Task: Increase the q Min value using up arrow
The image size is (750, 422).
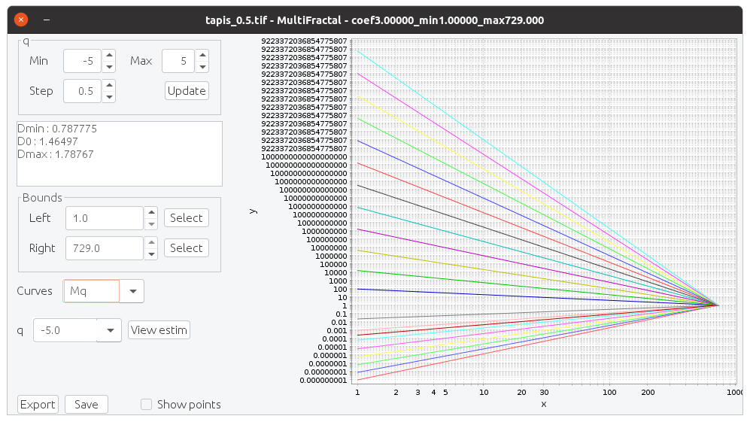Action: point(109,55)
